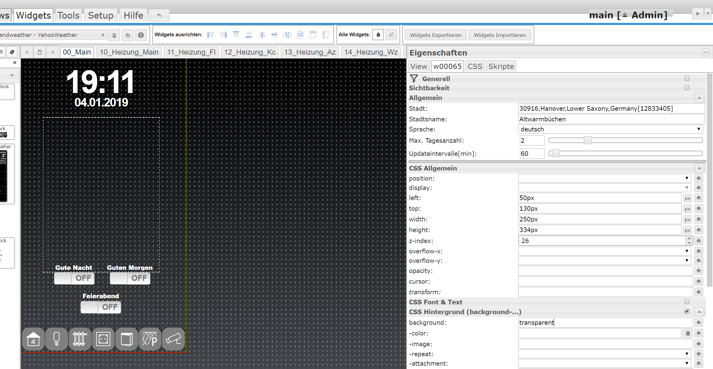The height and width of the screenshot is (369, 713).
Task: Open the landweather YahooWeather widget selector
Action: point(52,35)
